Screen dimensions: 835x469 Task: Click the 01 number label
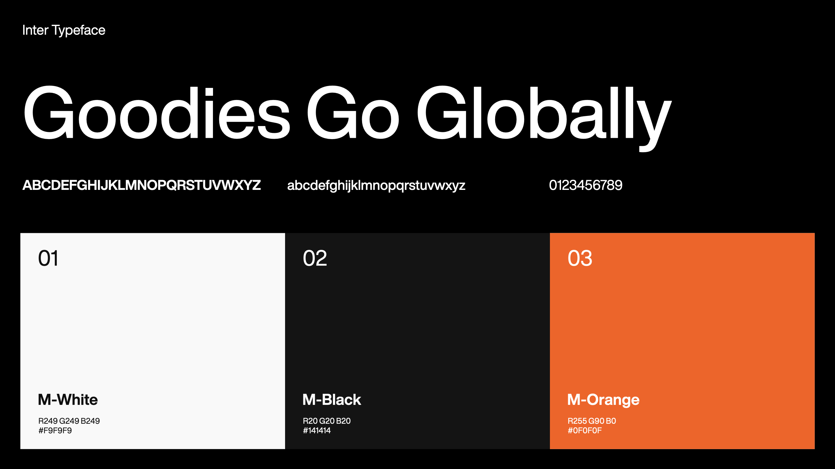click(x=48, y=258)
